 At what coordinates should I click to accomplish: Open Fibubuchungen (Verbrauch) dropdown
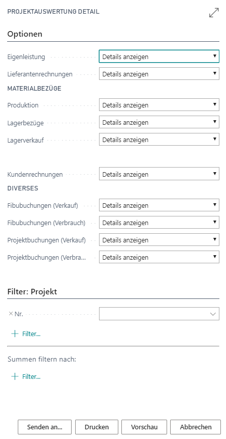coord(159,223)
